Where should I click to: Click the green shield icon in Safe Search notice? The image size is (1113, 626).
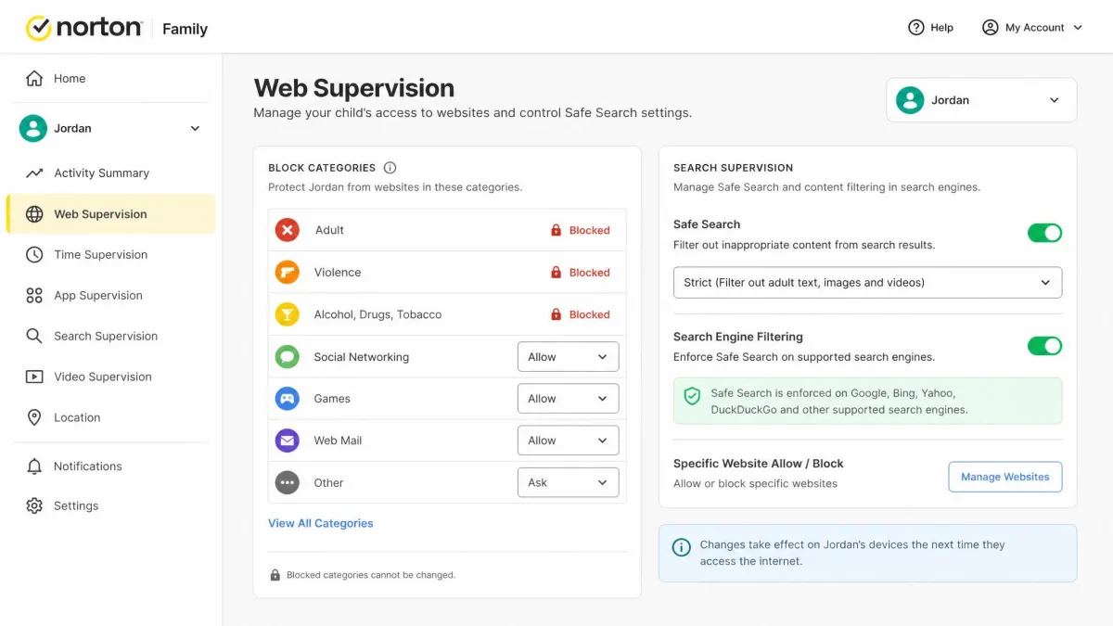[692, 397]
